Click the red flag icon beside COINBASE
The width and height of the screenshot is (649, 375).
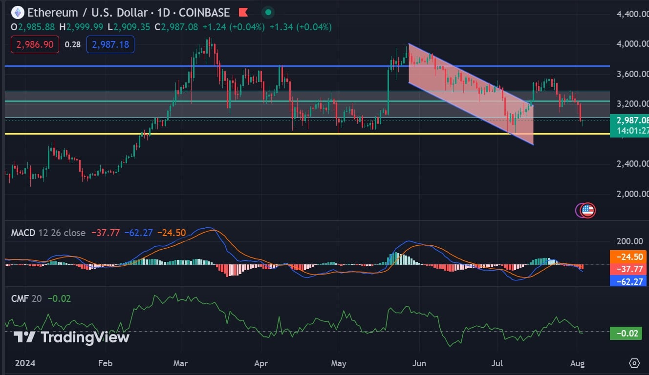pos(243,12)
